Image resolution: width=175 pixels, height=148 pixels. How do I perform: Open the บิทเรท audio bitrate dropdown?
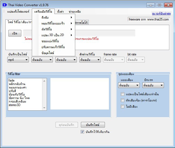pyautogui.click(x=153, y=85)
